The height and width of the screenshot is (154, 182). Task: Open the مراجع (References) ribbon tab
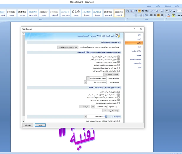[177, 6]
